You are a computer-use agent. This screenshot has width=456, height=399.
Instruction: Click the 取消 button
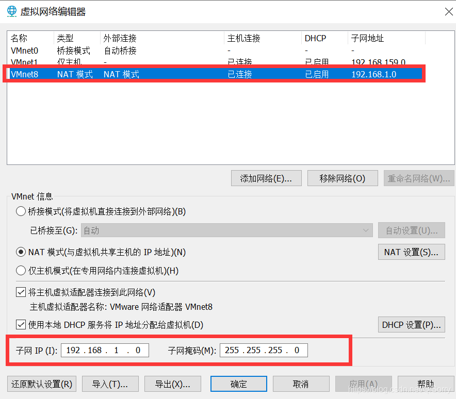click(301, 384)
